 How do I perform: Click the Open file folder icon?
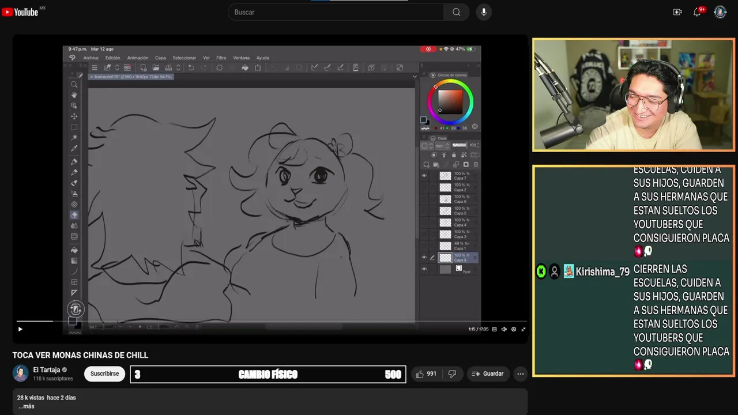tap(156, 67)
